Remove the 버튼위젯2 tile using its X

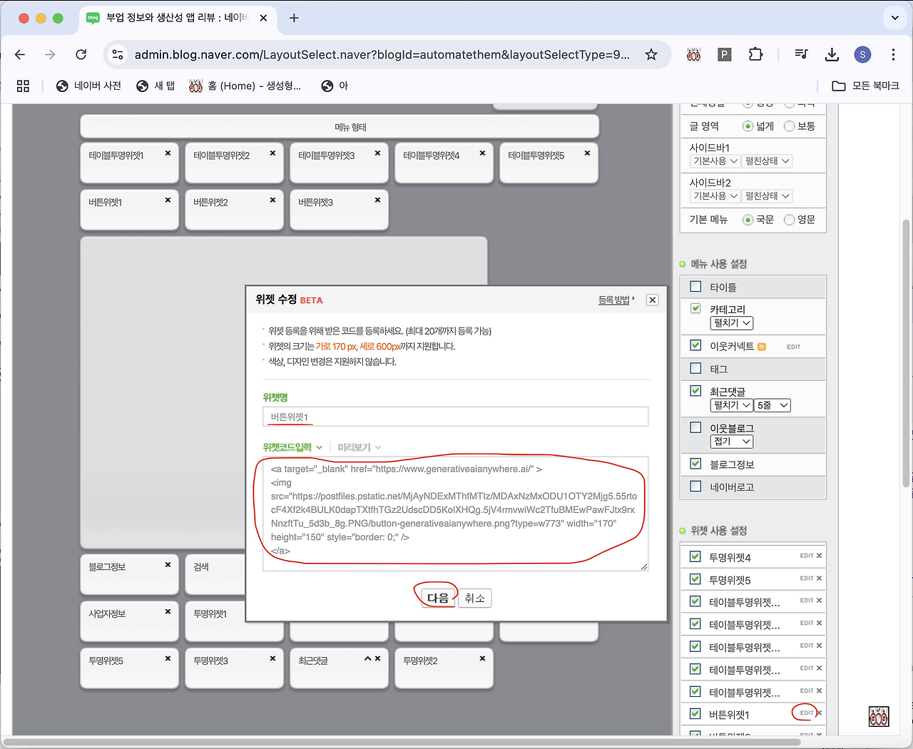(272, 200)
